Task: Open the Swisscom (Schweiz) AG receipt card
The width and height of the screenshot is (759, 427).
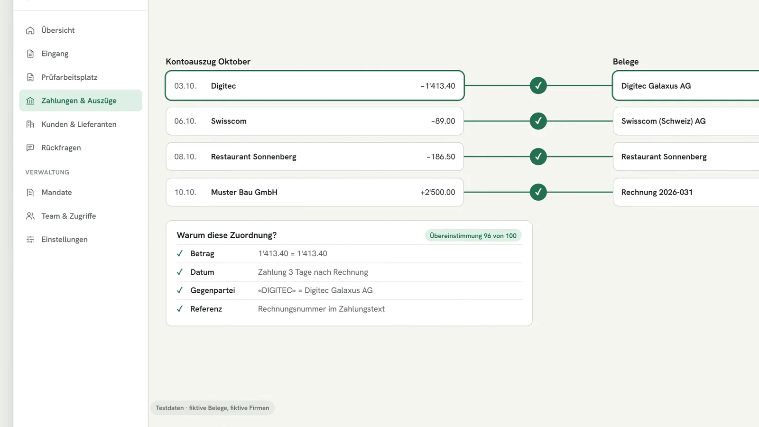Action: pyautogui.click(x=686, y=121)
